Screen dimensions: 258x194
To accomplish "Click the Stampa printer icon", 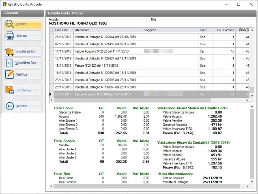I will point(10,36).
